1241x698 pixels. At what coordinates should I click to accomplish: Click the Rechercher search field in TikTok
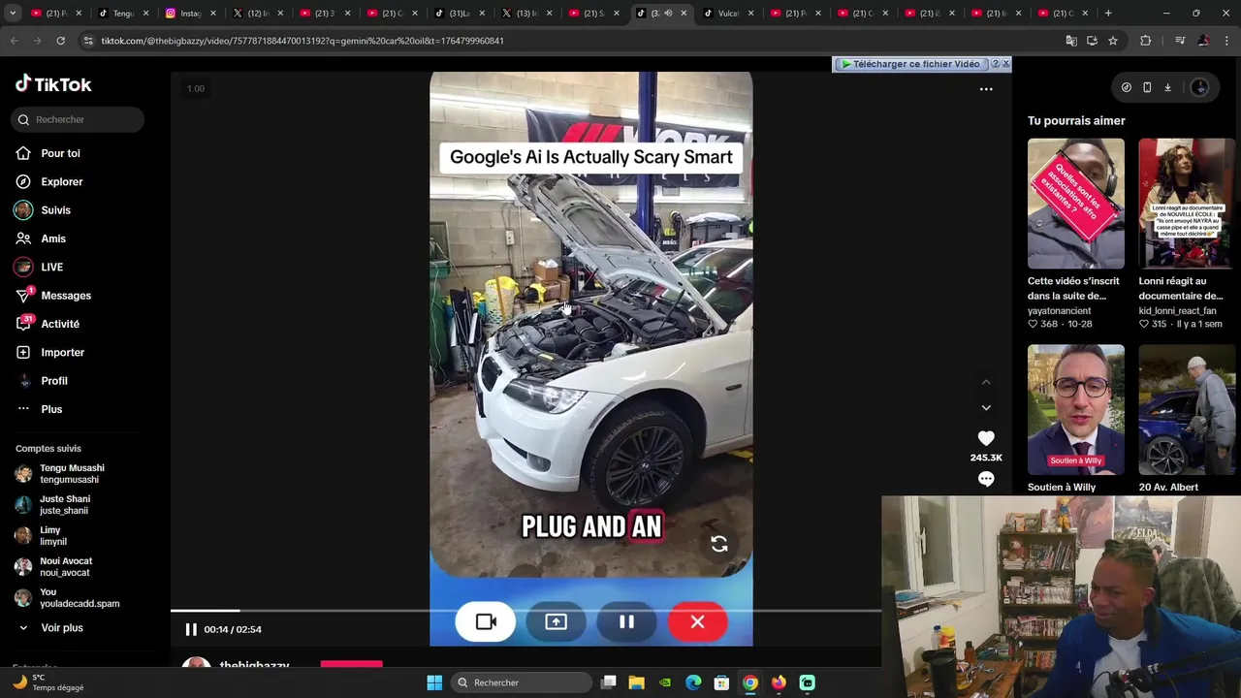[x=79, y=119]
